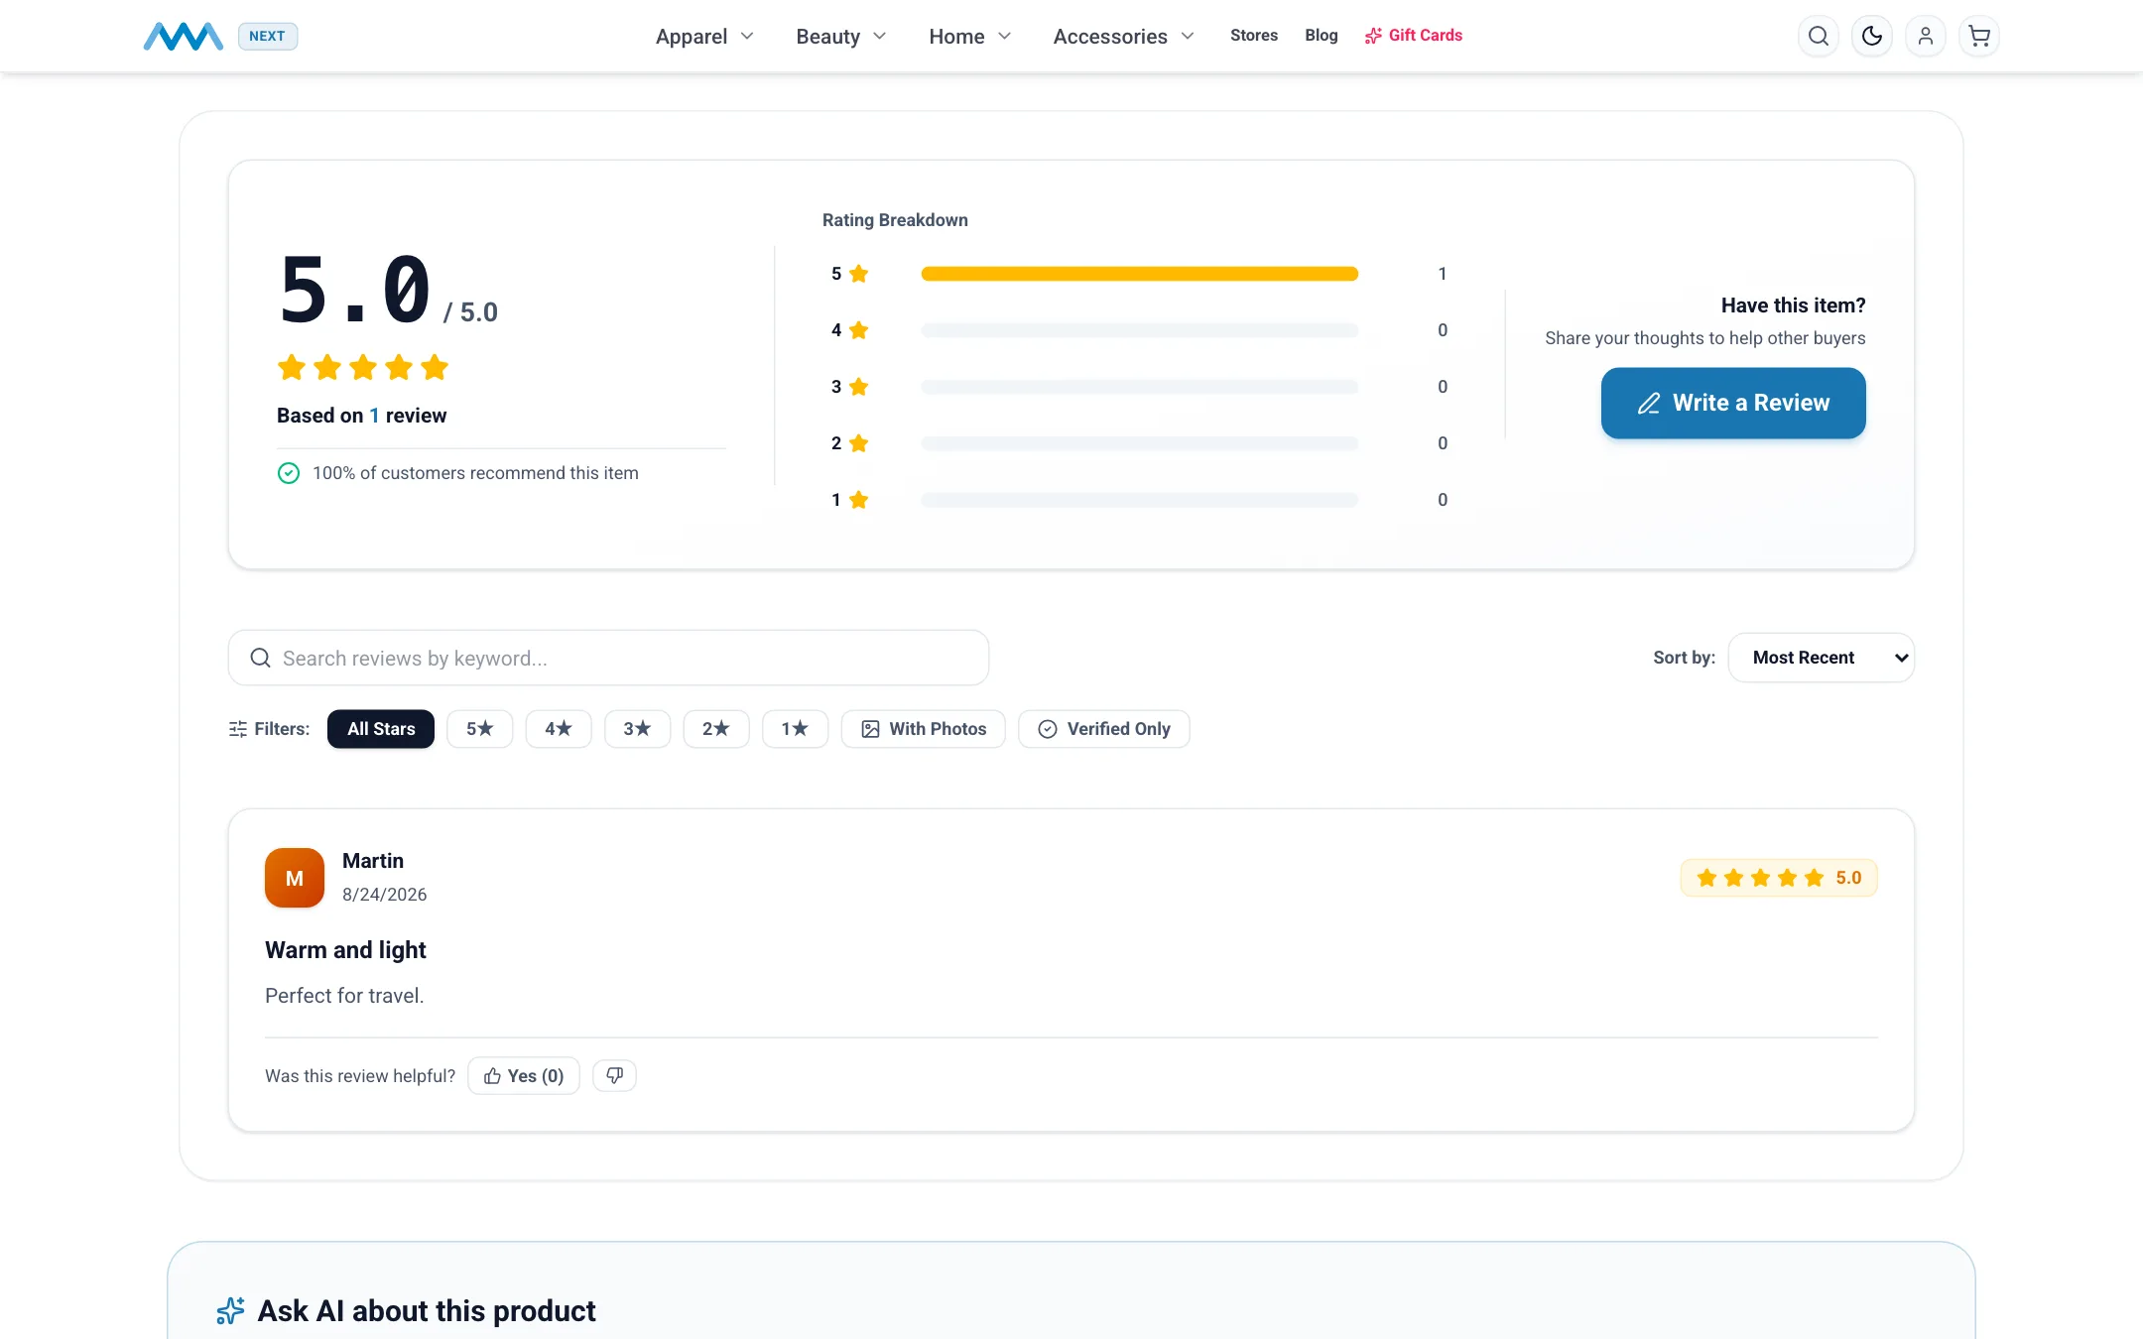
Task: Click the five gold stars under 5.0
Action: click(363, 368)
